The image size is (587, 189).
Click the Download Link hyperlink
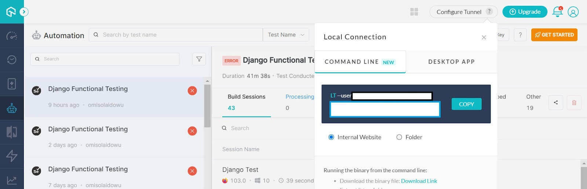419,181
